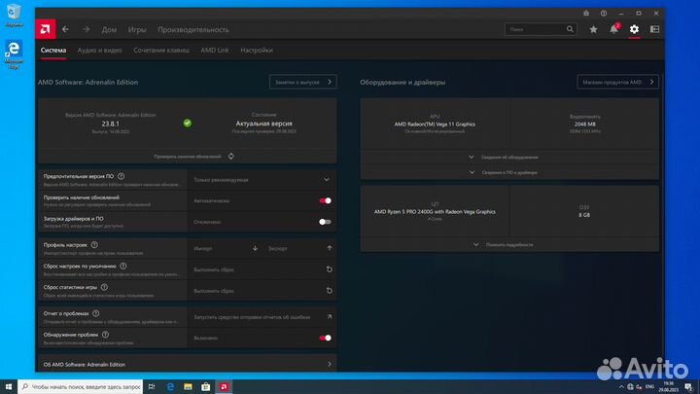The height and width of the screenshot is (394, 700).
Task: Go forward with the right arrow
Action: [86, 29]
